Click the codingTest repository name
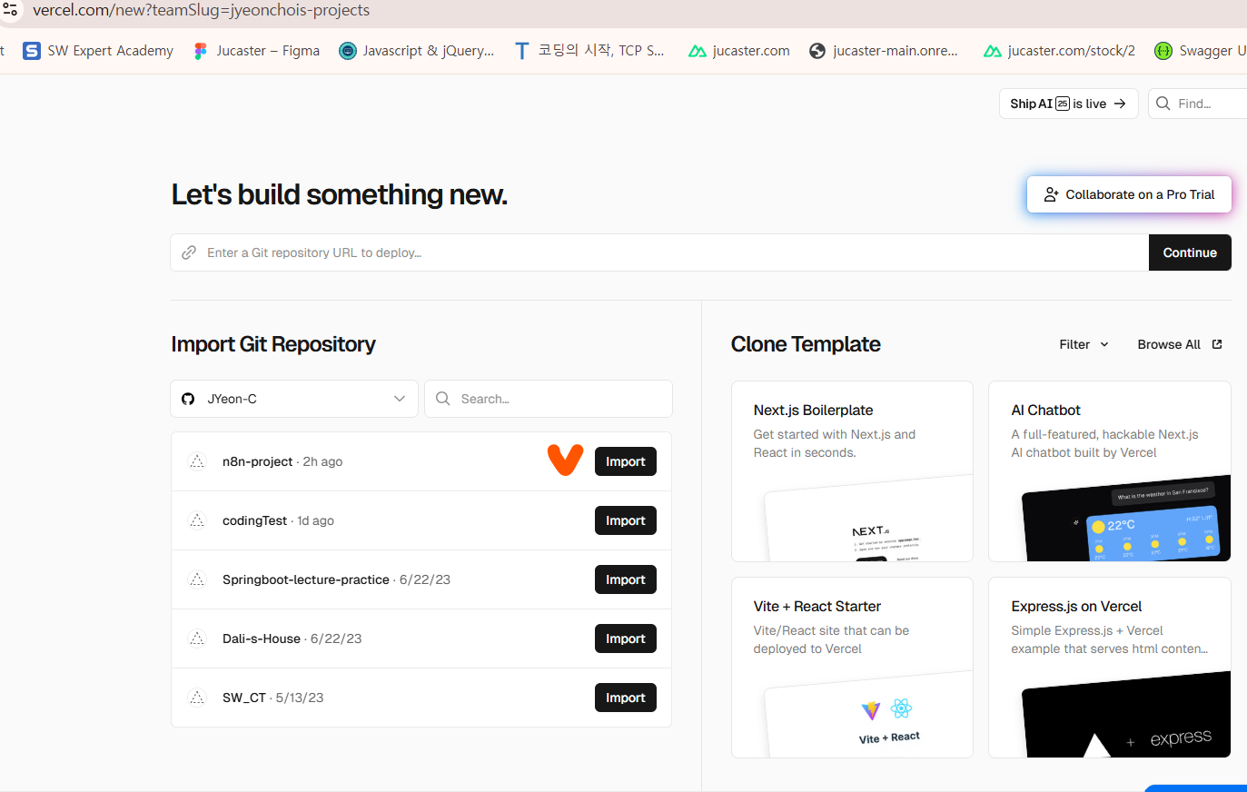The image size is (1247, 792). [254, 520]
